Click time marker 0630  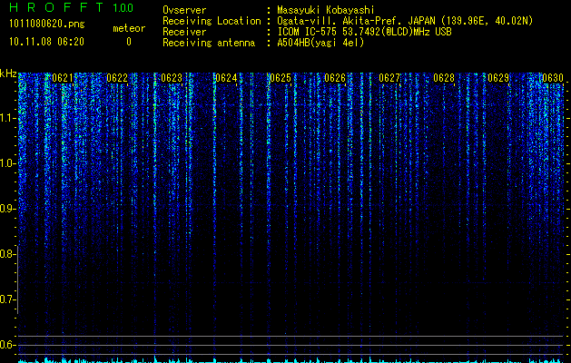[553, 78]
